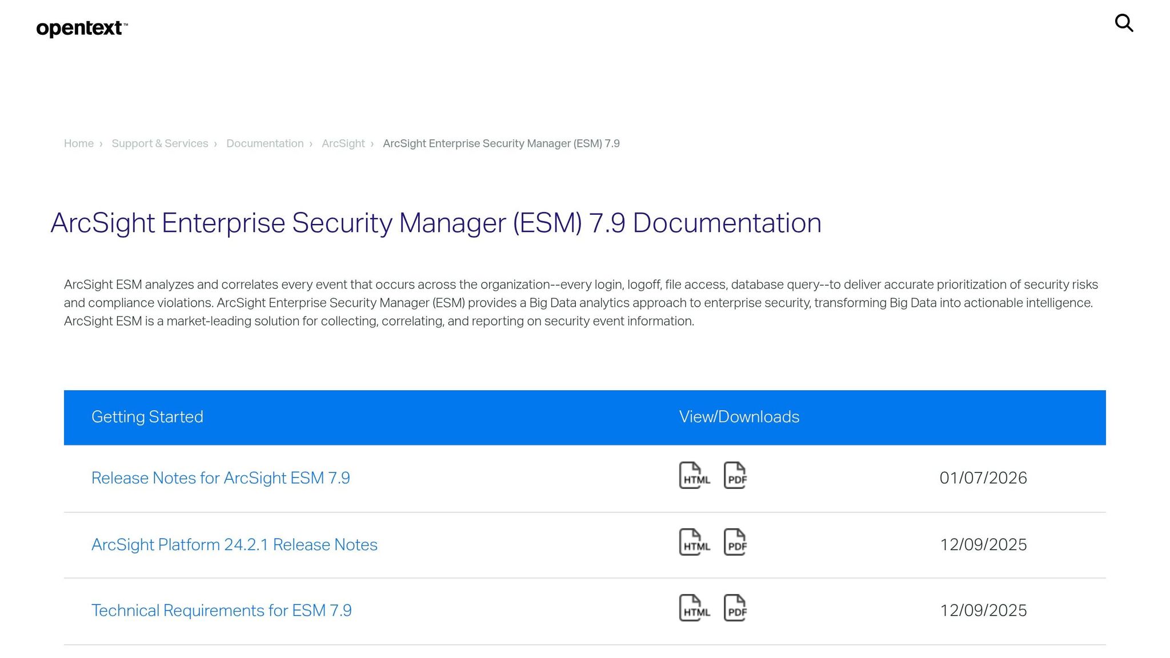Click the 01/07/2026 date for ESM 7.9 Release Notes

(x=983, y=478)
